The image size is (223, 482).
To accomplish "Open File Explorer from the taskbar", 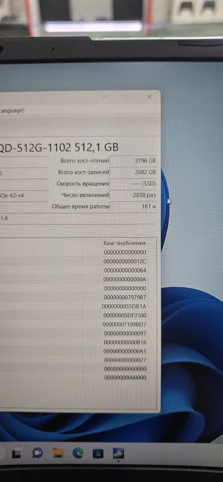I will point(58,453).
